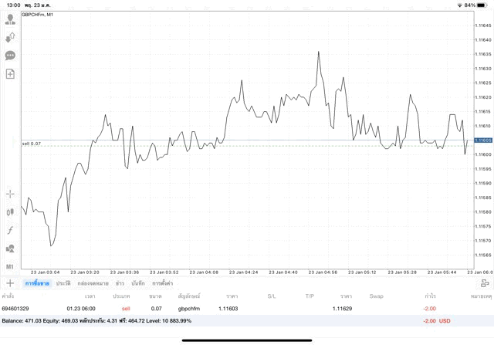Open the drawing objects shapes icon
The width and height of the screenshot is (494, 345).
(10, 249)
